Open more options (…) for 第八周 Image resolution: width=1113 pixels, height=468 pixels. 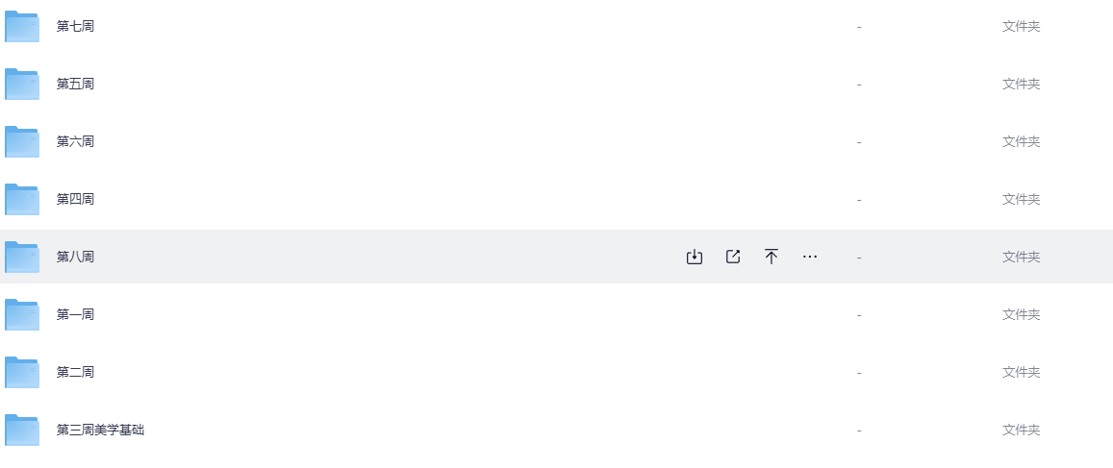tap(810, 257)
